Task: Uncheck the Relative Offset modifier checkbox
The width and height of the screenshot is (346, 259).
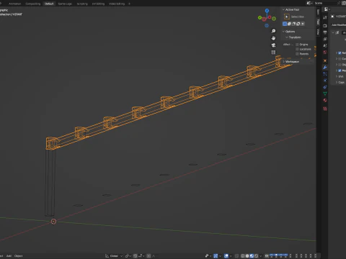Action: tap(340, 53)
